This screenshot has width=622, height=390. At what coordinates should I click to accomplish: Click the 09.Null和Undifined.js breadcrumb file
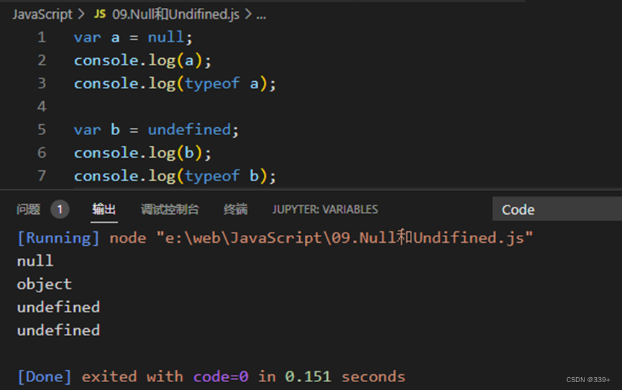(175, 14)
